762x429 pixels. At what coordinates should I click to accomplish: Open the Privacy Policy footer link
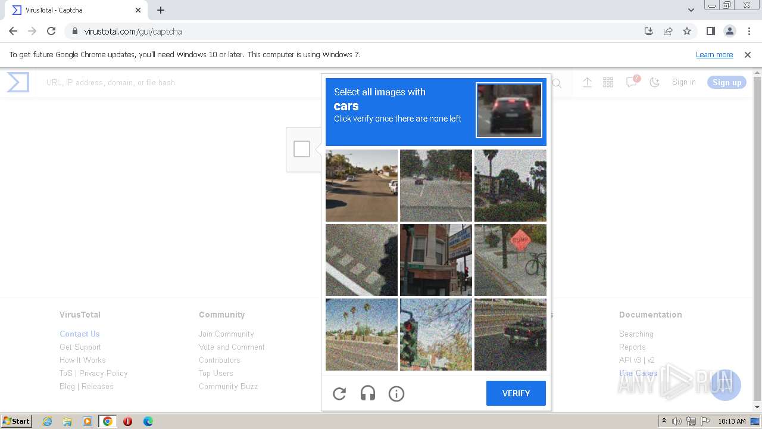click(104, 373)
